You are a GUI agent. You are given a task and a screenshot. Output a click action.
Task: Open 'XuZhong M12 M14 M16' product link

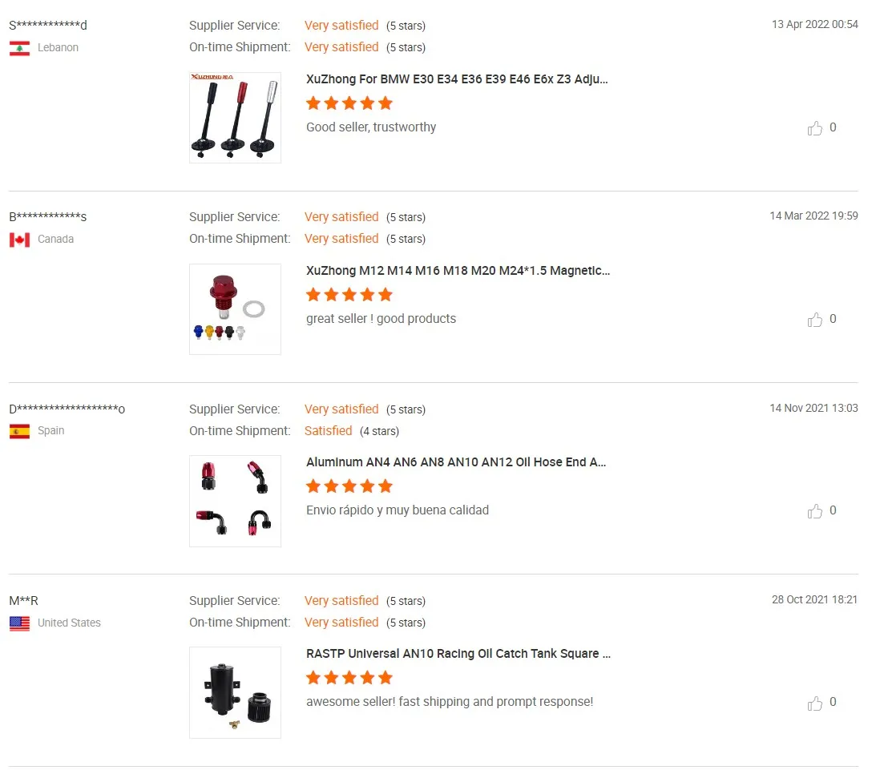click(458, 271)
